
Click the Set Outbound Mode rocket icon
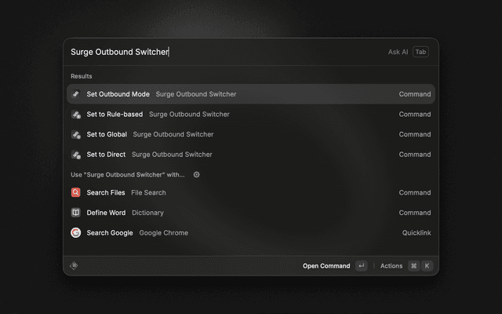click(76, 94)
